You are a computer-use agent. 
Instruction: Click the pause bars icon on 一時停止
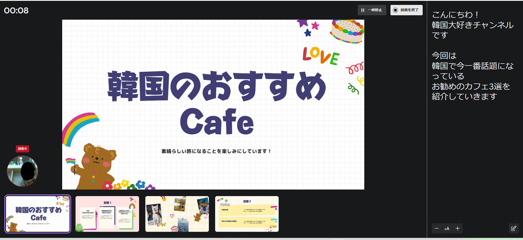[363, 10]
